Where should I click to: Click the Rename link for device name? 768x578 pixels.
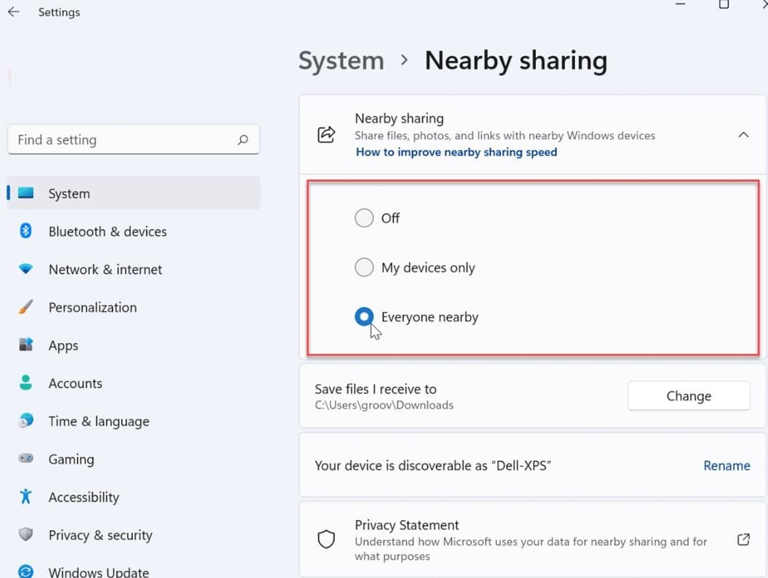(727, 465)
